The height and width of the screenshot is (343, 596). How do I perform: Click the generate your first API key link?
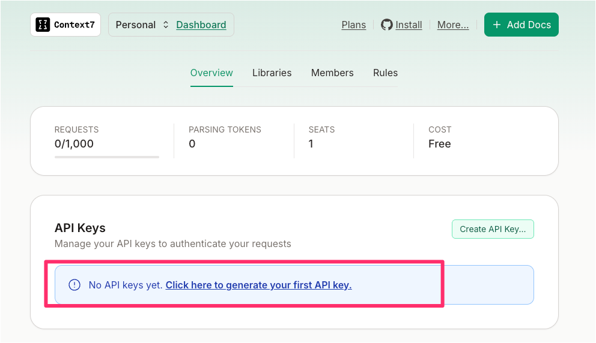(x=258, y=285)
